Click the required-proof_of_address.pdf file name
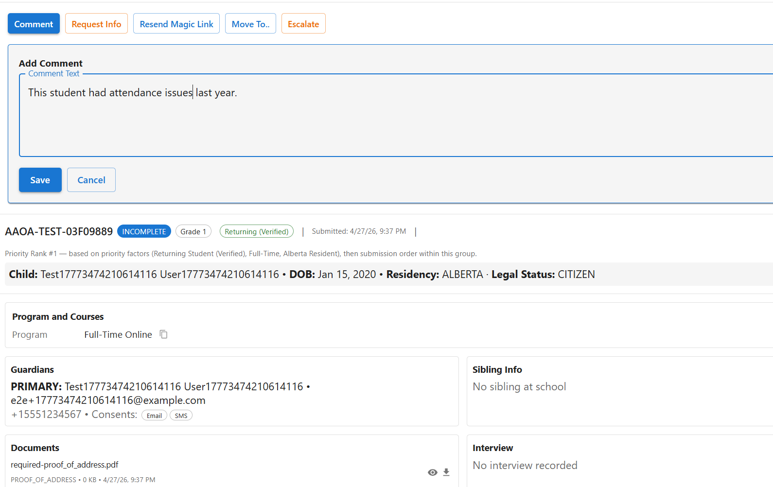 point(65,465)
